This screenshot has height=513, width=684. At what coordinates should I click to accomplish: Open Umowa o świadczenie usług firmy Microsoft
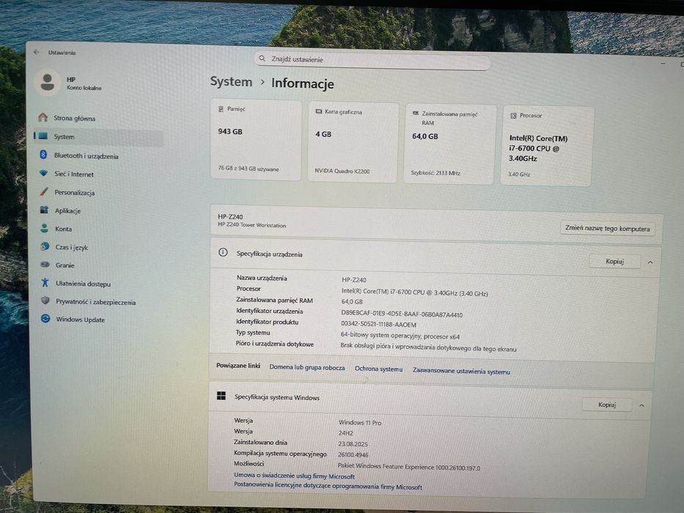(294, 476)
